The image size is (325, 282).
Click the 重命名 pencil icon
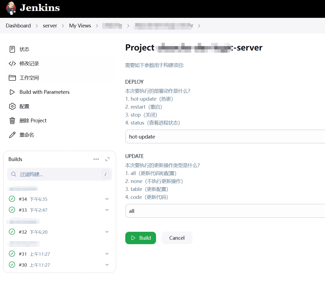pyautogui.click(x=12, y=135)
